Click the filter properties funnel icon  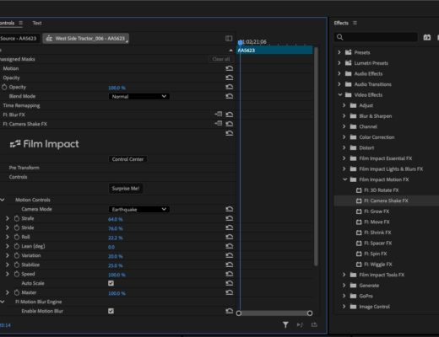pos(285,325)
